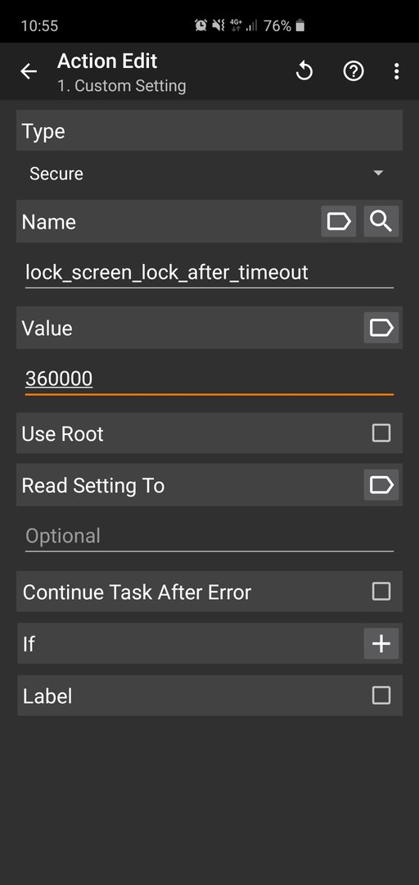
Task: Open the help question mark icon
Action: click(x=354, y=71)
